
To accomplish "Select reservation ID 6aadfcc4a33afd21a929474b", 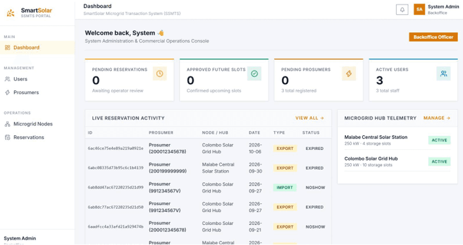I will click(115, 227).
